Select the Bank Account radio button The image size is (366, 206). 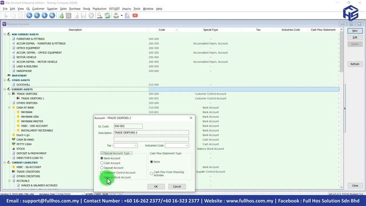tap(102, 158)
